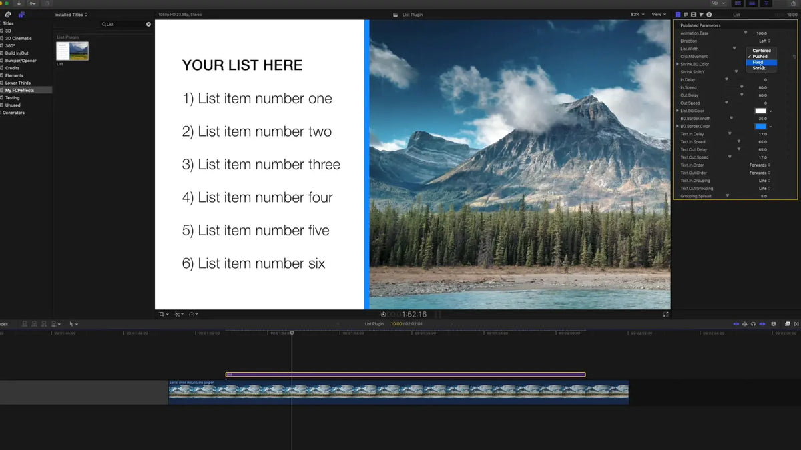Open the Generator inspector funnel icon
This screenshot has height=450, width=801.
(x=701, y=14)
